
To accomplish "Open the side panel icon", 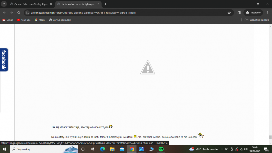I will (239, 12).
